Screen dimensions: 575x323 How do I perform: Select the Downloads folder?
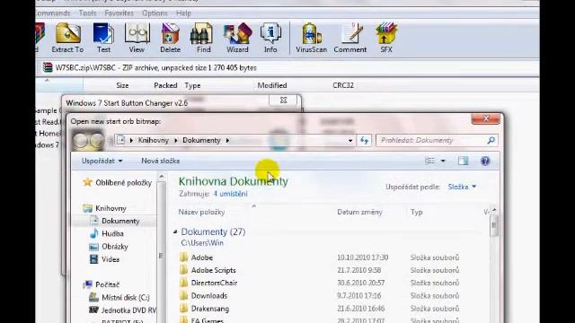pos(204,296)
